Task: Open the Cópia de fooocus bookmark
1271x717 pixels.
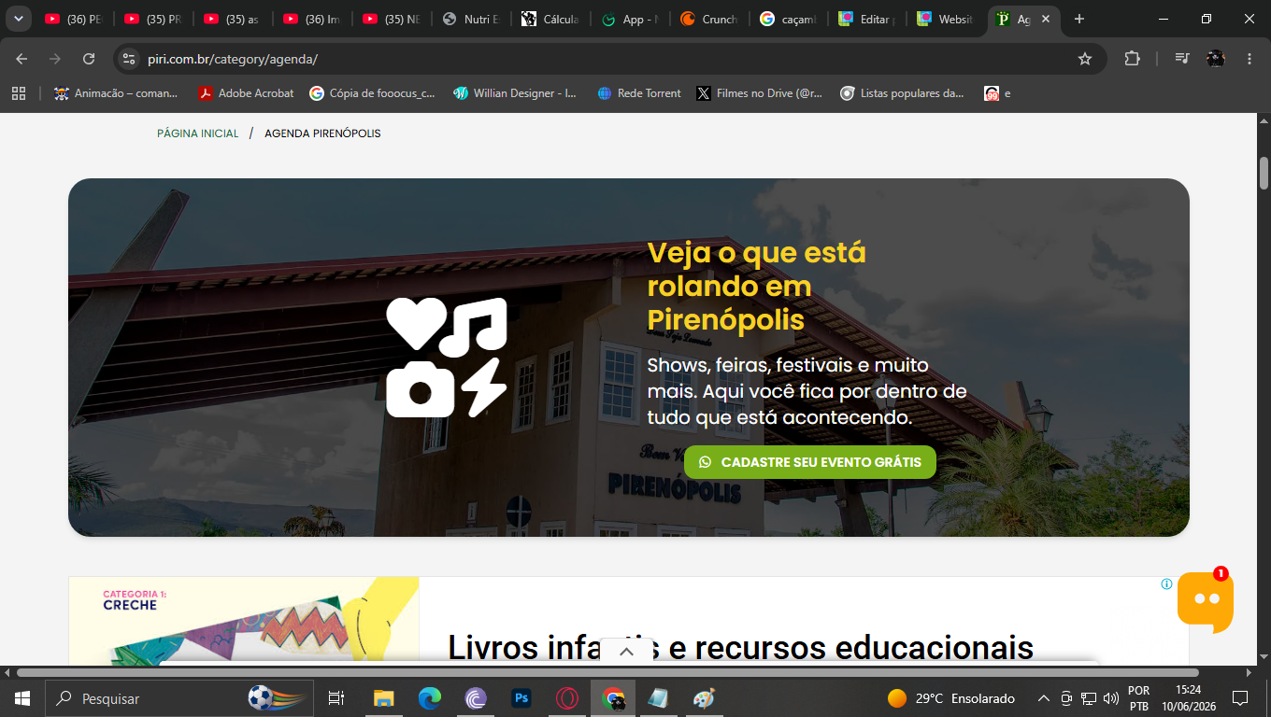Action: coord(373,93)
